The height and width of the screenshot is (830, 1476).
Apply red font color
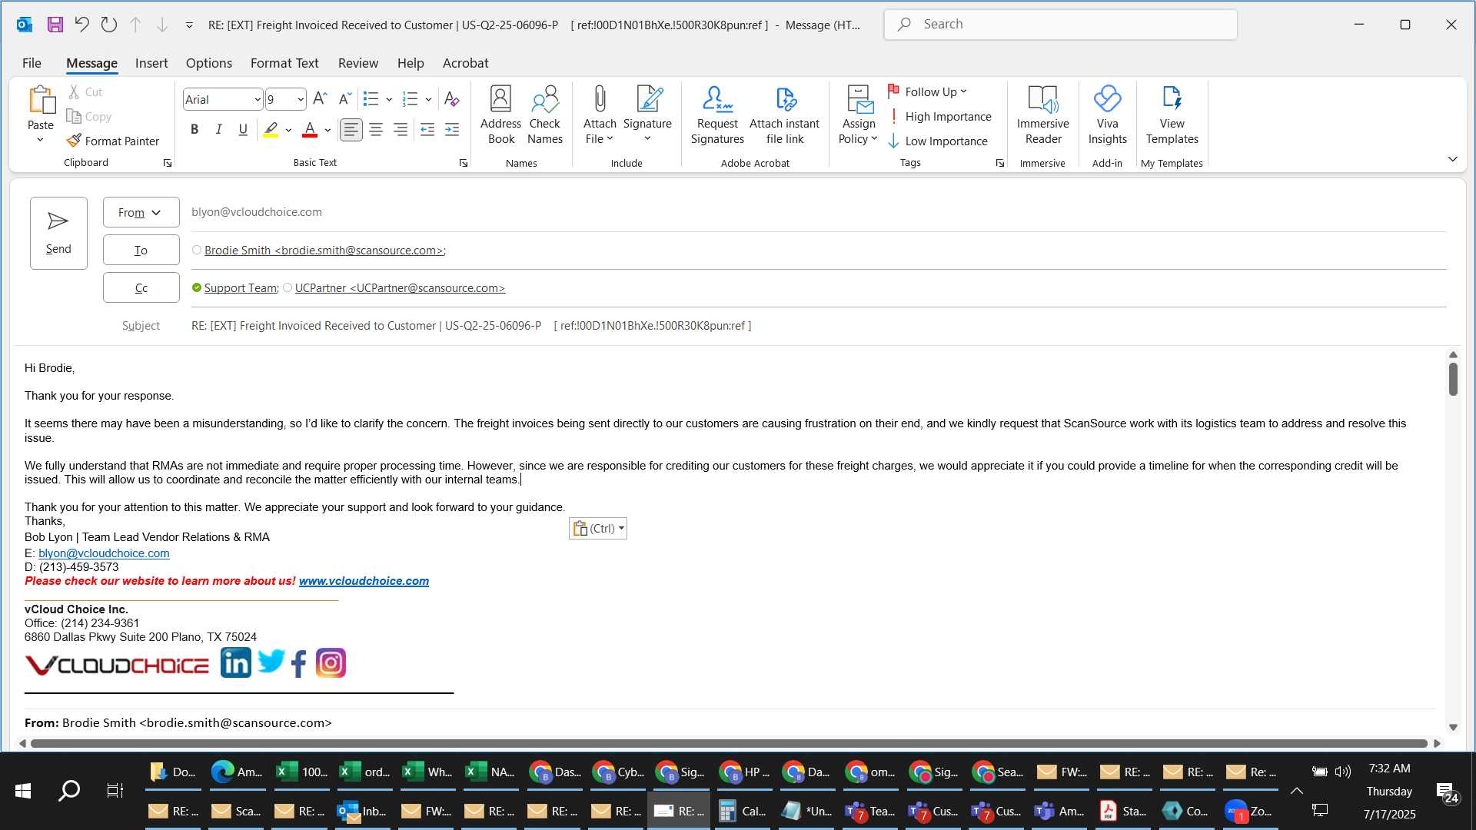click(x=310, y=130)
